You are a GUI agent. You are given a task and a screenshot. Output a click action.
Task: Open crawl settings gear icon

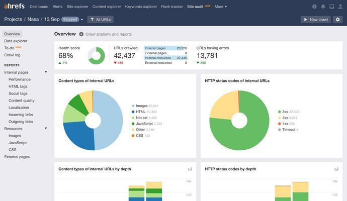338,20
